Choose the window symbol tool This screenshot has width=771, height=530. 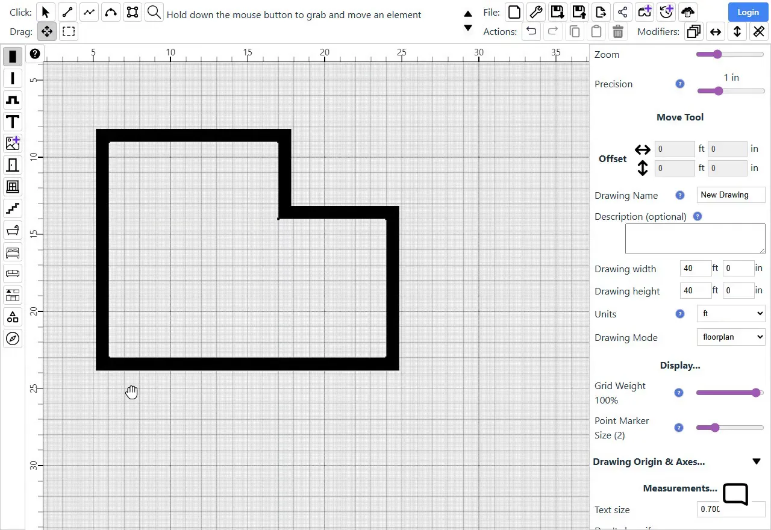click(x=13, y=187)
